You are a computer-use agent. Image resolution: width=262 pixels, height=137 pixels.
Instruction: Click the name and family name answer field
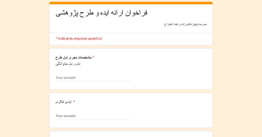(x=93, y=78)
